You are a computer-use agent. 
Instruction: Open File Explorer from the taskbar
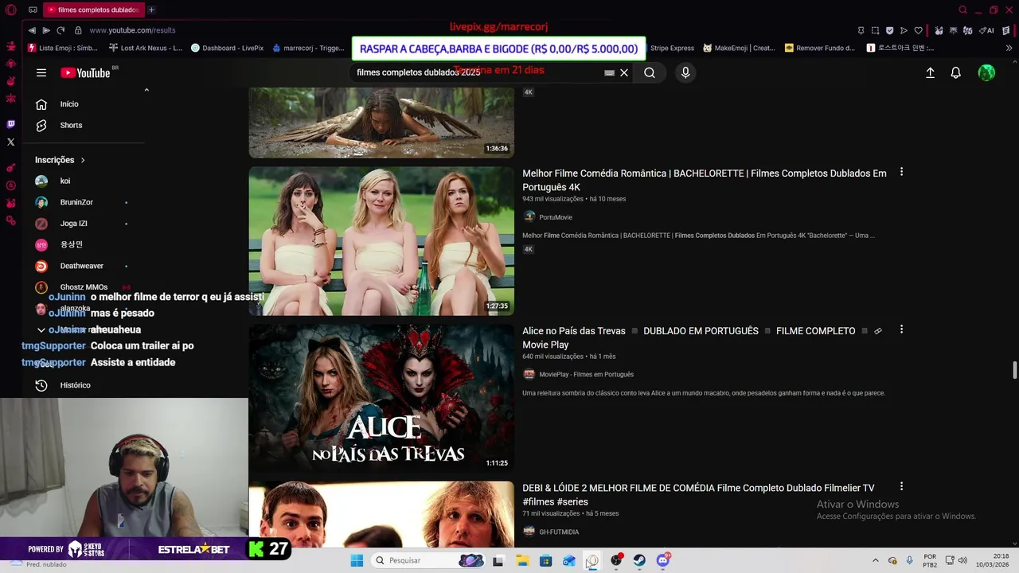522,560
